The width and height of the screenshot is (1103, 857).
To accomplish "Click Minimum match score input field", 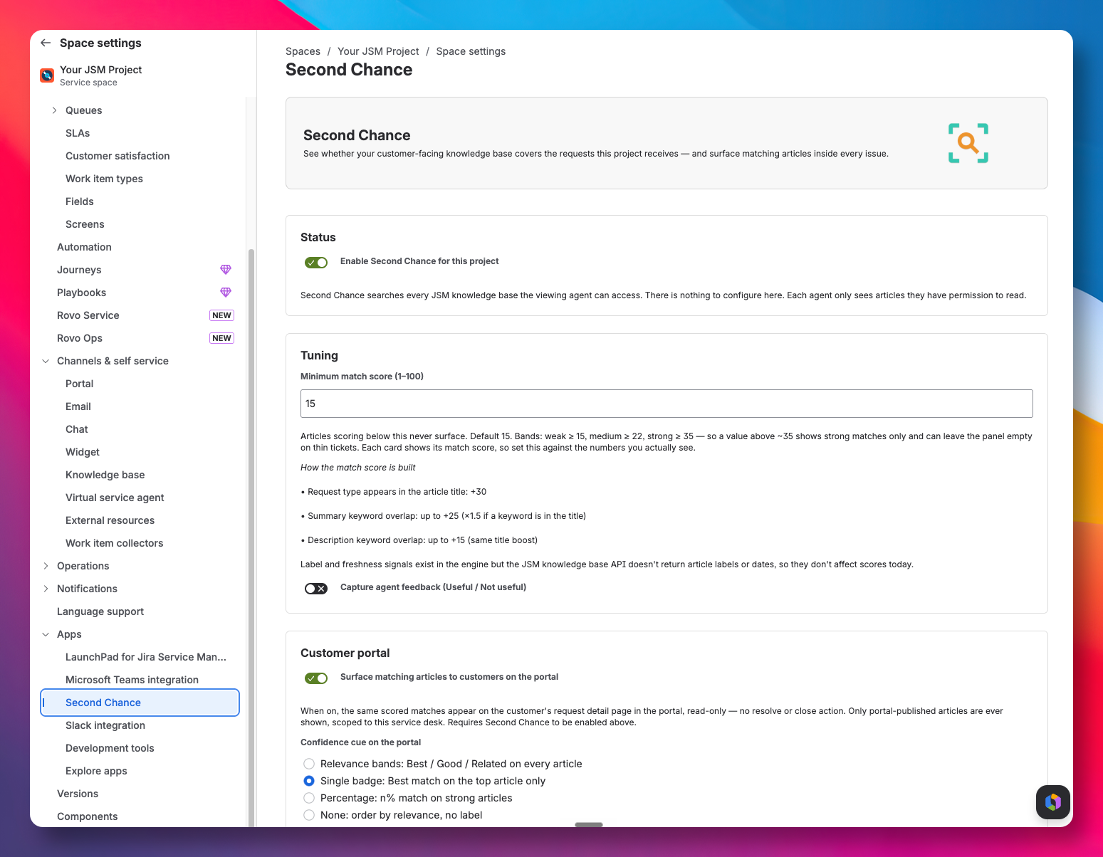I will [x=666, y=404].
